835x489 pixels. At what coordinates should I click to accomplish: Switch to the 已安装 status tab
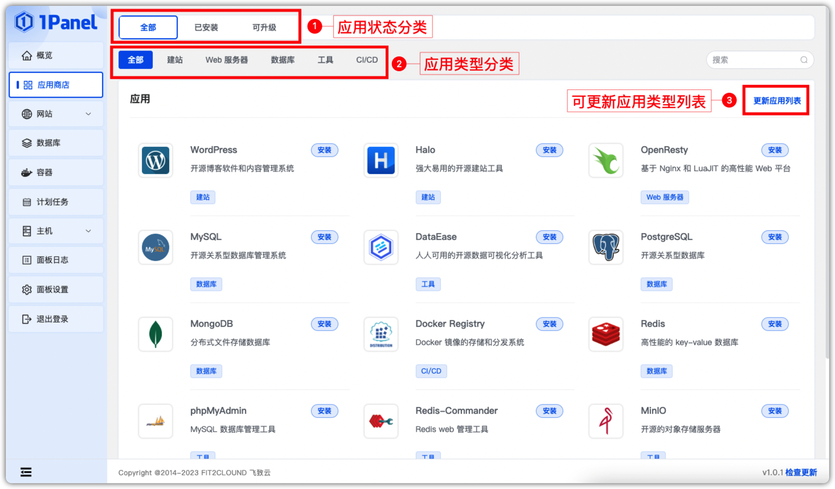pyautogui.click(x=206, y=27)
